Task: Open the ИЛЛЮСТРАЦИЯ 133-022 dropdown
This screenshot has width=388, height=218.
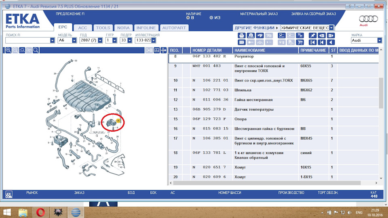Action: click(x=154, y=40)
